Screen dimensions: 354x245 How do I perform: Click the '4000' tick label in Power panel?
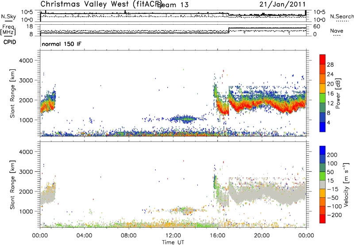pyautogui.click(x=26, y=61)
